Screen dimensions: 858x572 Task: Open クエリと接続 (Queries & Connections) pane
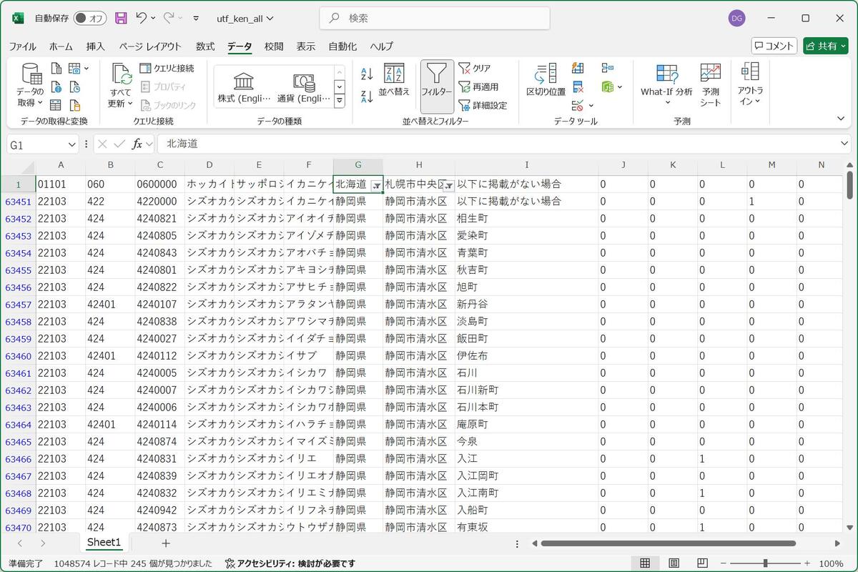pyautogui.click(x=167, y=68)
